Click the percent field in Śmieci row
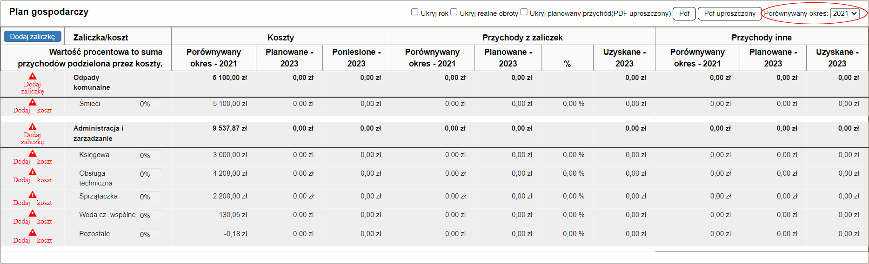 (150, 104)
